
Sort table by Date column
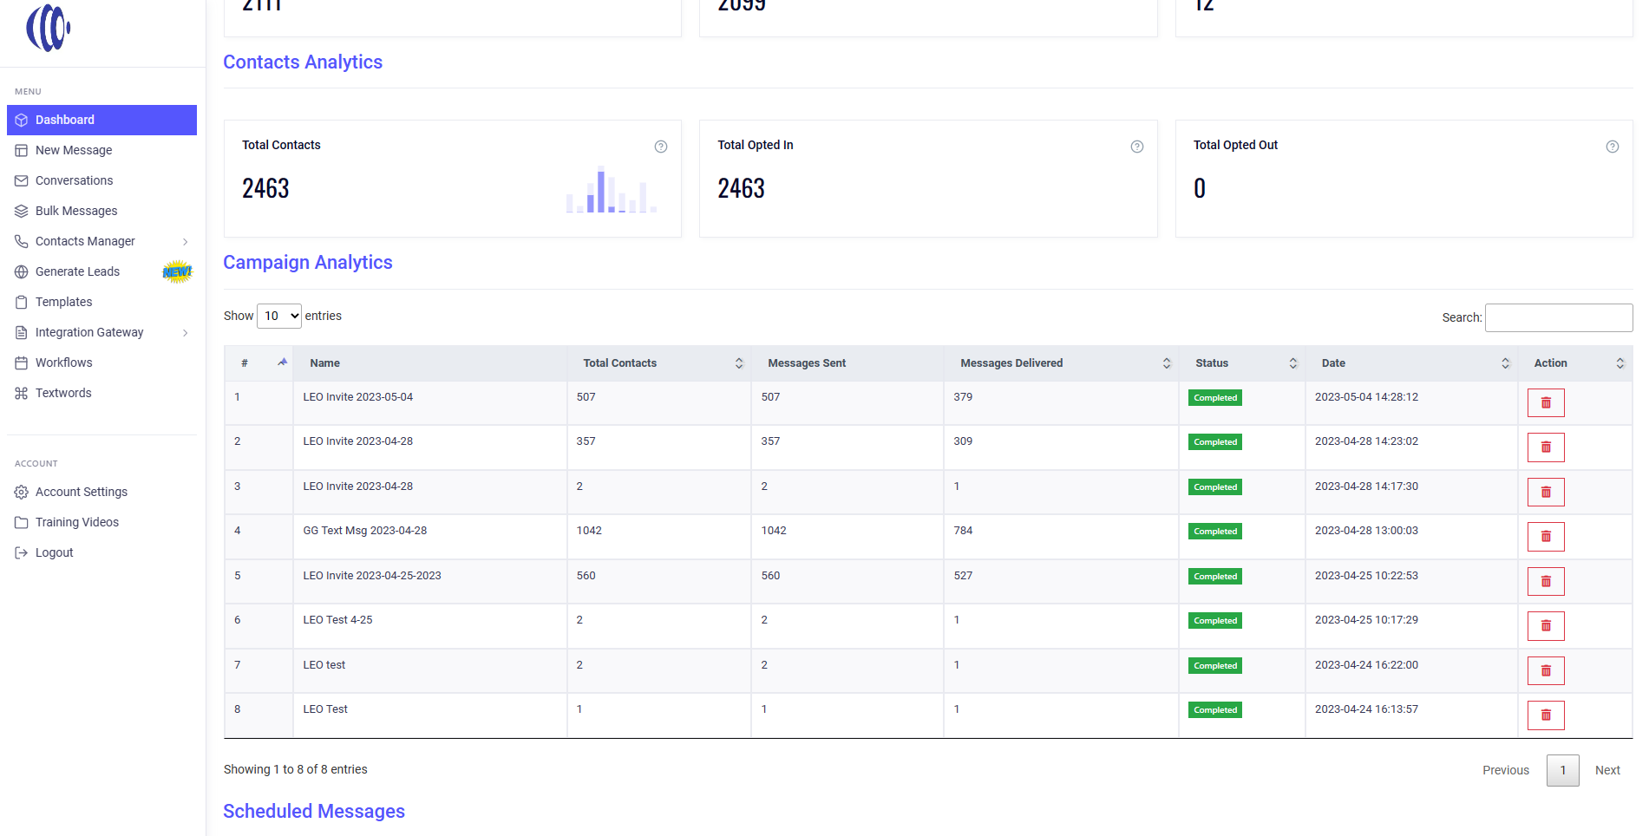tap(1411, 363)
